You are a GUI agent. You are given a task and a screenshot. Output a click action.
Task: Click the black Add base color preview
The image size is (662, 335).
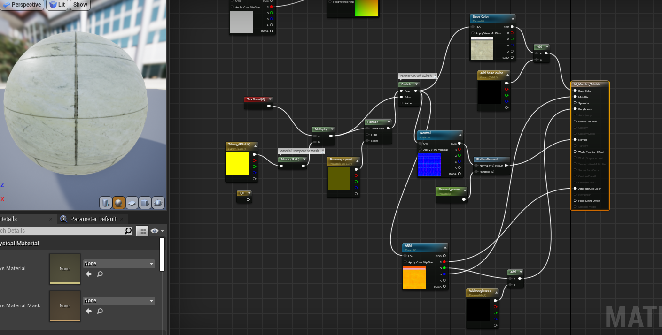click(x=490, y=92)
